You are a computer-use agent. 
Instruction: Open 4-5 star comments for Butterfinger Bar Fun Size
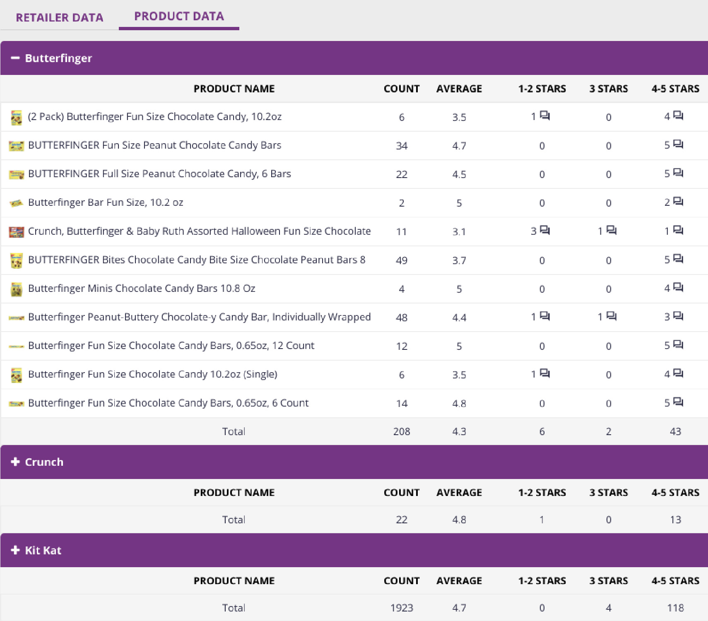tap(678, 201)
